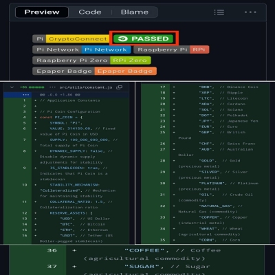Click line number 36 in the gutter
Screen dimensions: 275x275
pos(52,250)
